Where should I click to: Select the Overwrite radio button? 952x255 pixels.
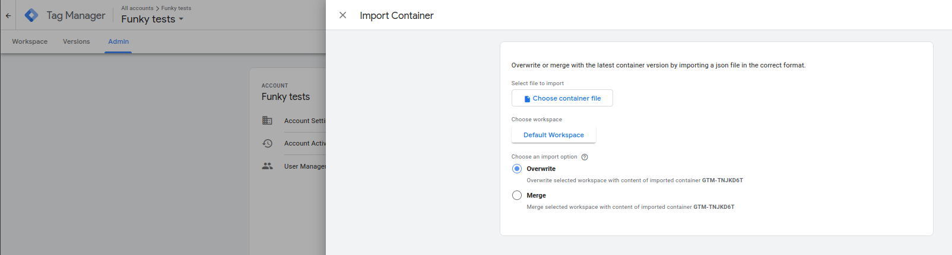[517, 169]
